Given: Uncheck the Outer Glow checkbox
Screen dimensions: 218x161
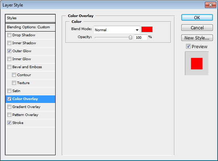Looking at the screenshot, I should [x=9, y=51].
